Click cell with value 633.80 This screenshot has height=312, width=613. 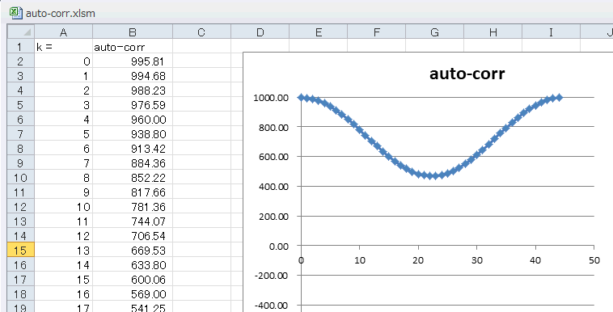click(133, 265)
